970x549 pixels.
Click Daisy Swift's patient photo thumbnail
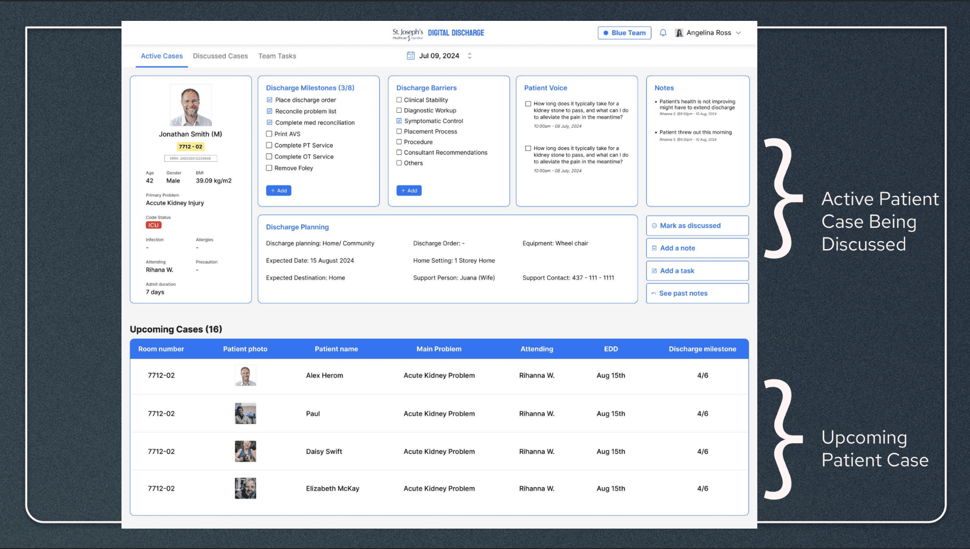[x=245, y=451]
